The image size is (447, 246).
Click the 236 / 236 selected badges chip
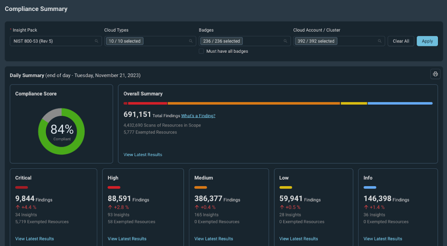click(x=221, y=41)
